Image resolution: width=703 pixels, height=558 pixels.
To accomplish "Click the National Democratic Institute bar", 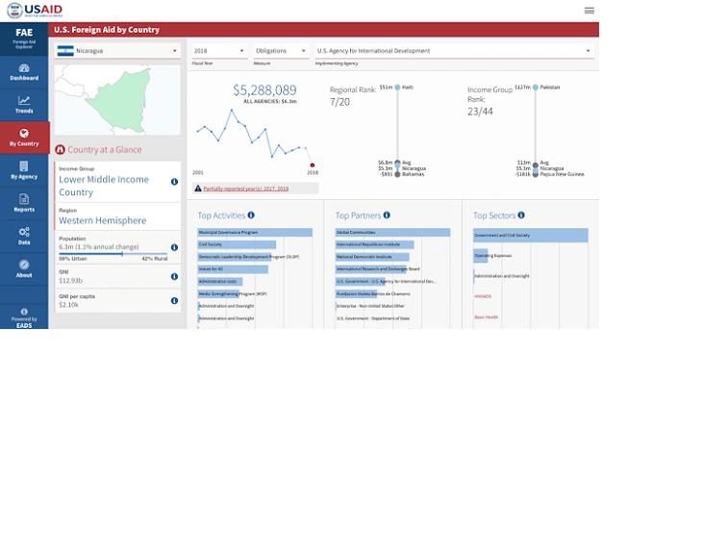I will click(x=372, y=257).
